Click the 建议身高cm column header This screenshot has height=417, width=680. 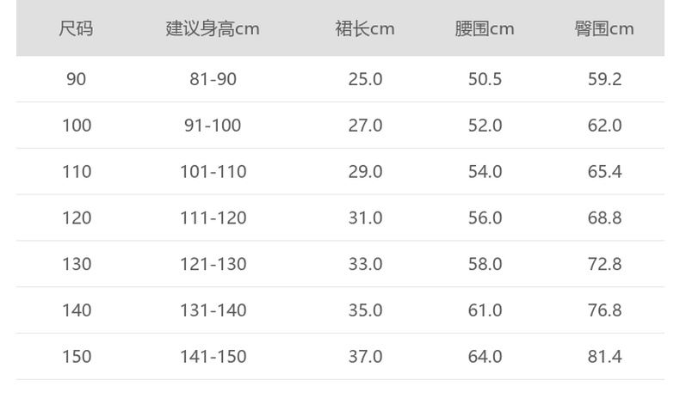[213, 28]
